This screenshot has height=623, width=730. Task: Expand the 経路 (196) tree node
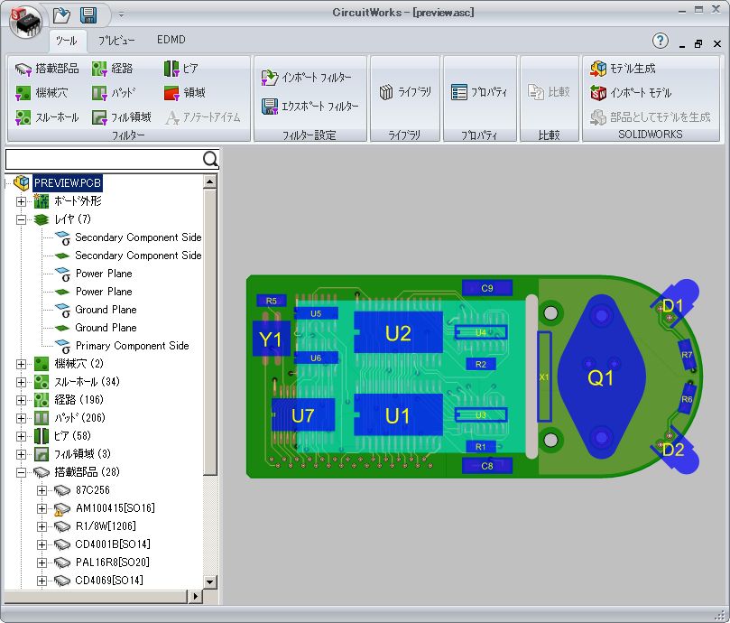click(x=21, y=400)
